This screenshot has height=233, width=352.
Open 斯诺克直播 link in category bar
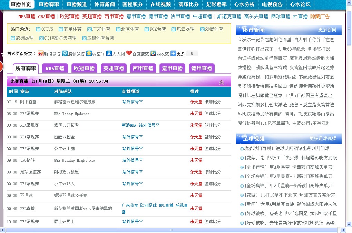point(229,17)
